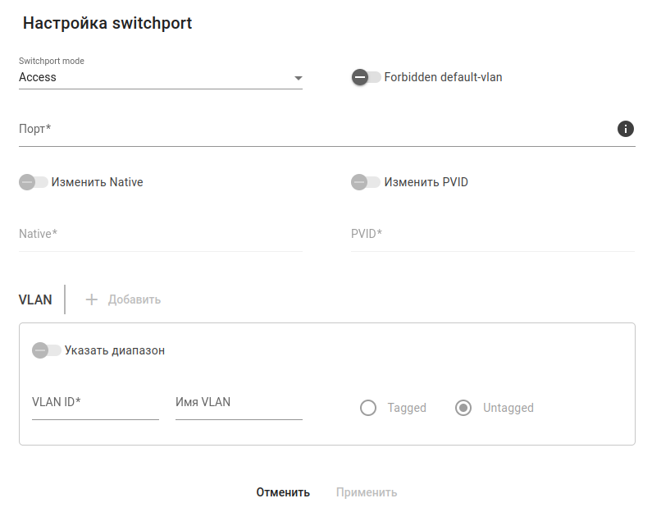Image resolution: width=652 pixels, height=512 pixels.
Task: Click the Добавить button label
Action: [135, 299]
